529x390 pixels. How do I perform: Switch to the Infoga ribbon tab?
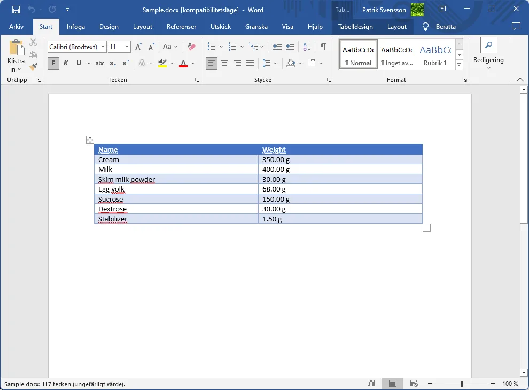tap(75, 27)
